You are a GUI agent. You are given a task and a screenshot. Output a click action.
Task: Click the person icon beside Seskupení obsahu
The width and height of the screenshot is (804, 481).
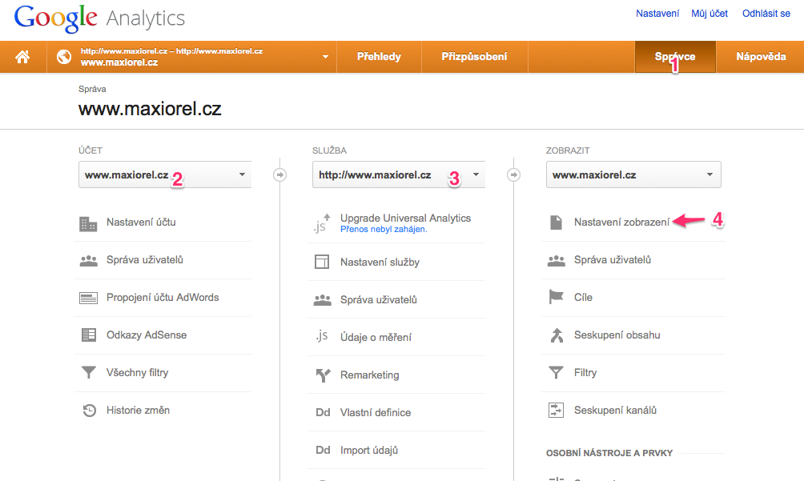(x=557, y=335)
